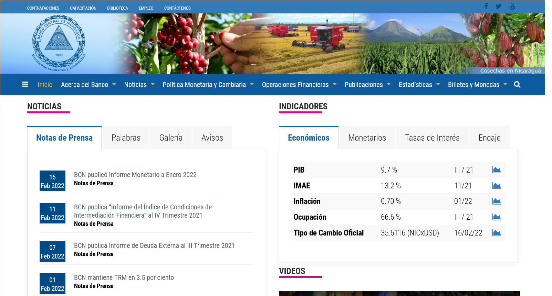
Task: Switch to the Monetarios tab
Action: pos(367,138)
